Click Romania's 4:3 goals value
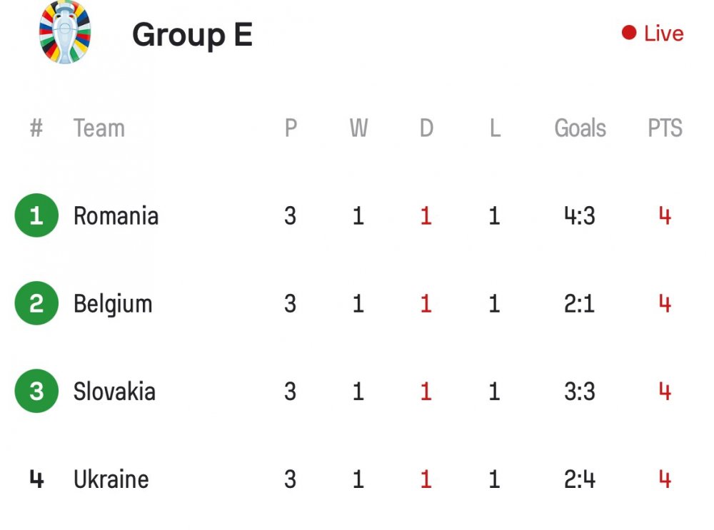 [x=579, y=215]
